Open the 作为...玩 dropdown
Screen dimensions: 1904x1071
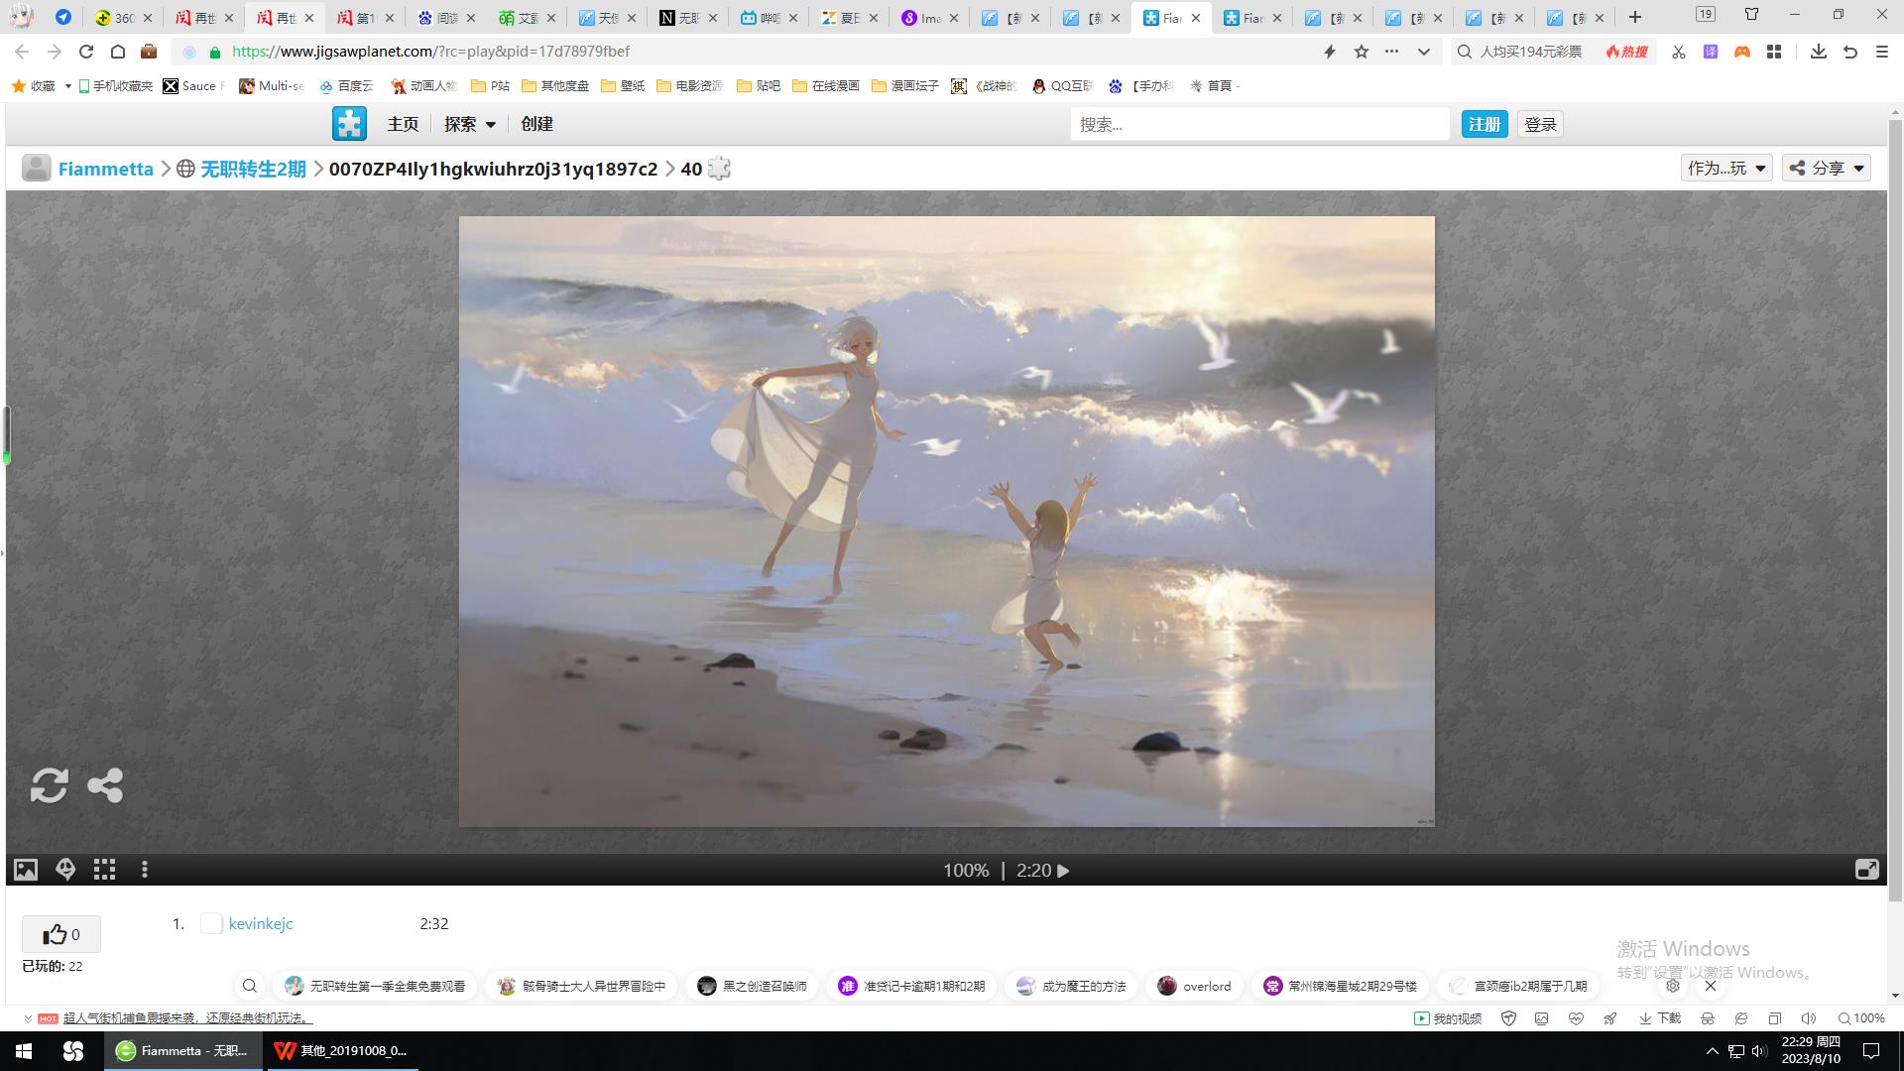pos(1726,169)
